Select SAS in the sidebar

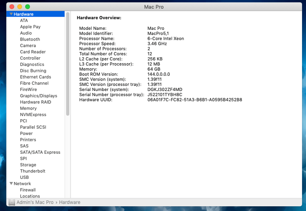click(24, 146)
